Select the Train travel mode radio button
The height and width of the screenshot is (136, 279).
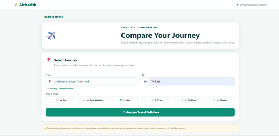point(152,100)
